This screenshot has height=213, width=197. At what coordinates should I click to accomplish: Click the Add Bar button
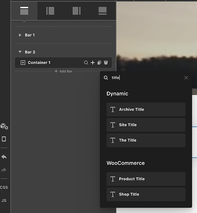pyautogui.click(x=63, y=71)
